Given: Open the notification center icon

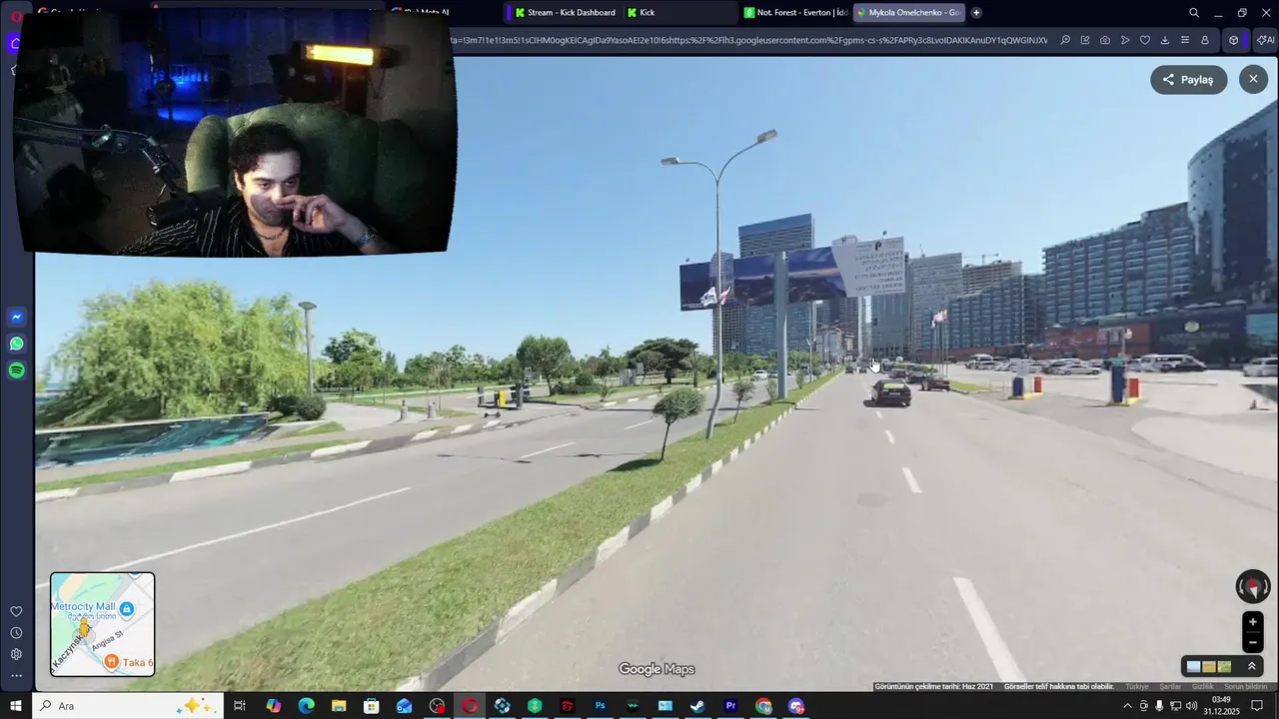Looking at the screenshot, I should click(1257, 706).
